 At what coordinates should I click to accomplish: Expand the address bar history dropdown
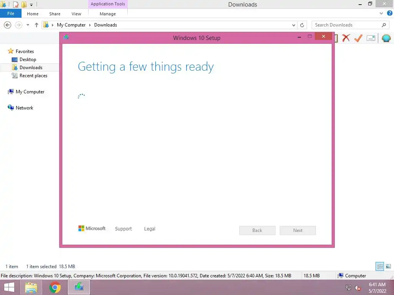[294, 25]
